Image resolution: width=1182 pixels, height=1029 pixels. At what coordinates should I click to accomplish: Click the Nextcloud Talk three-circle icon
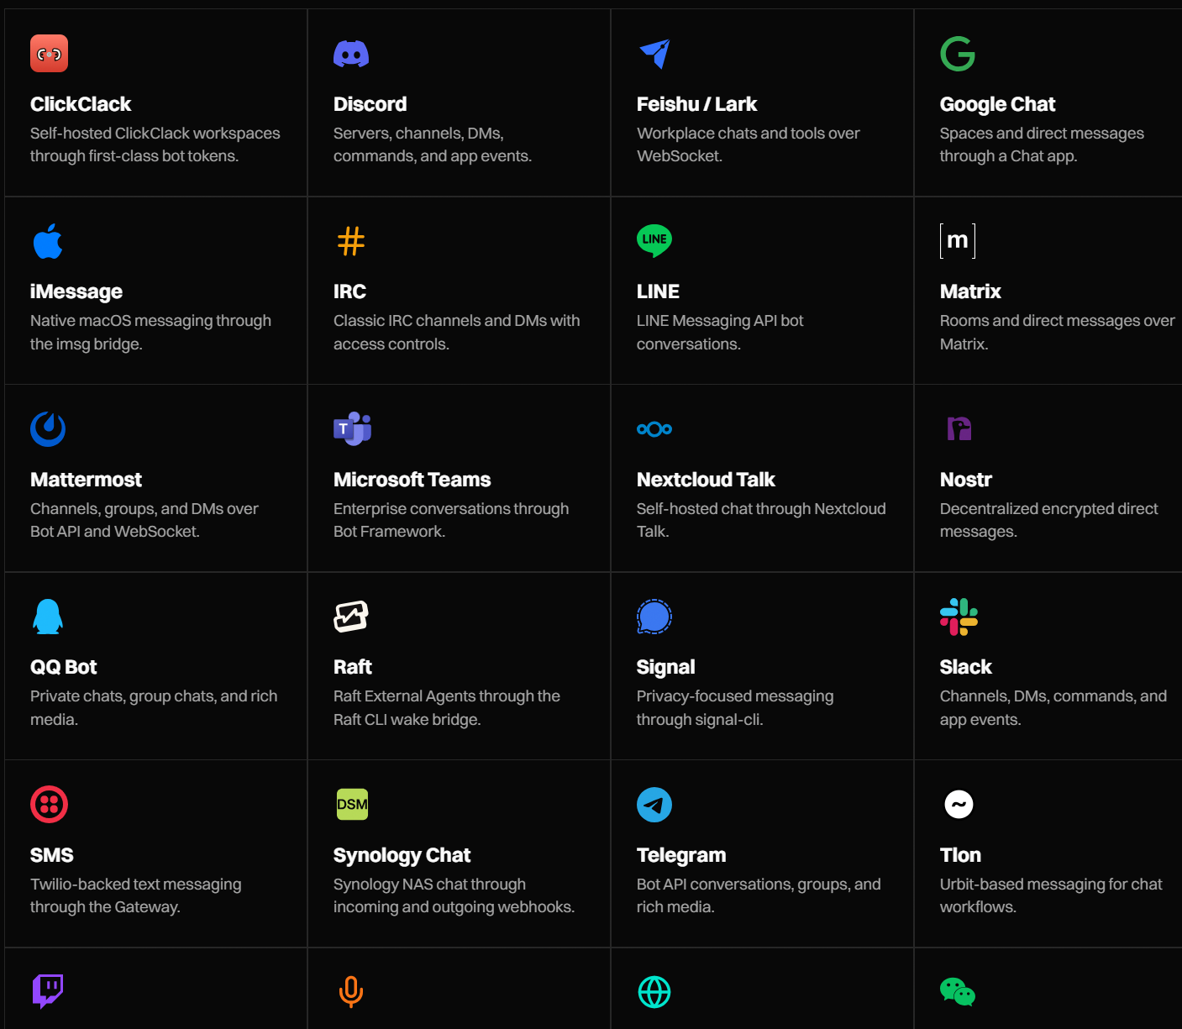click(x=654, y=429)
